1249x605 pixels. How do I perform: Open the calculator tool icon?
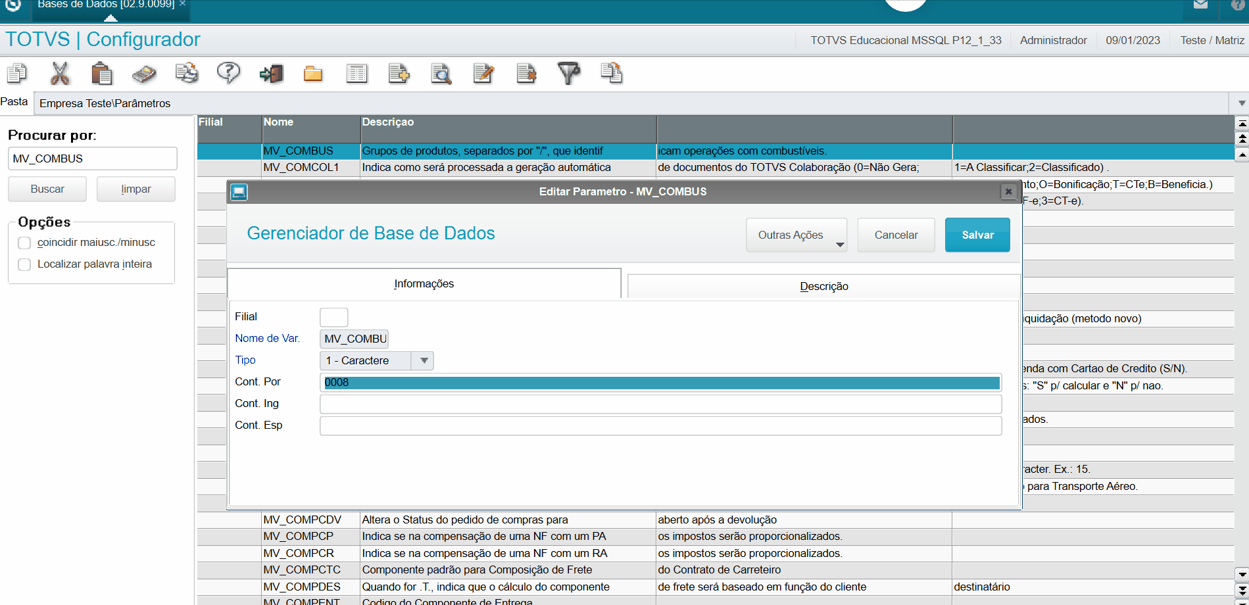pos(144,74)
